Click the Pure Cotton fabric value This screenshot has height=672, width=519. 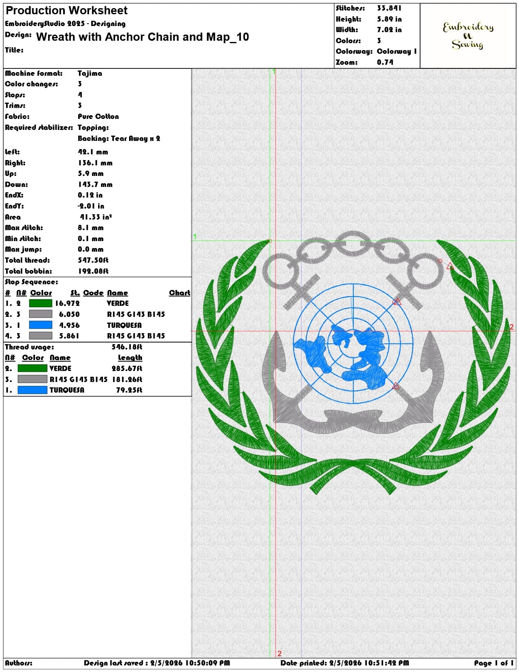coord(99,116)
